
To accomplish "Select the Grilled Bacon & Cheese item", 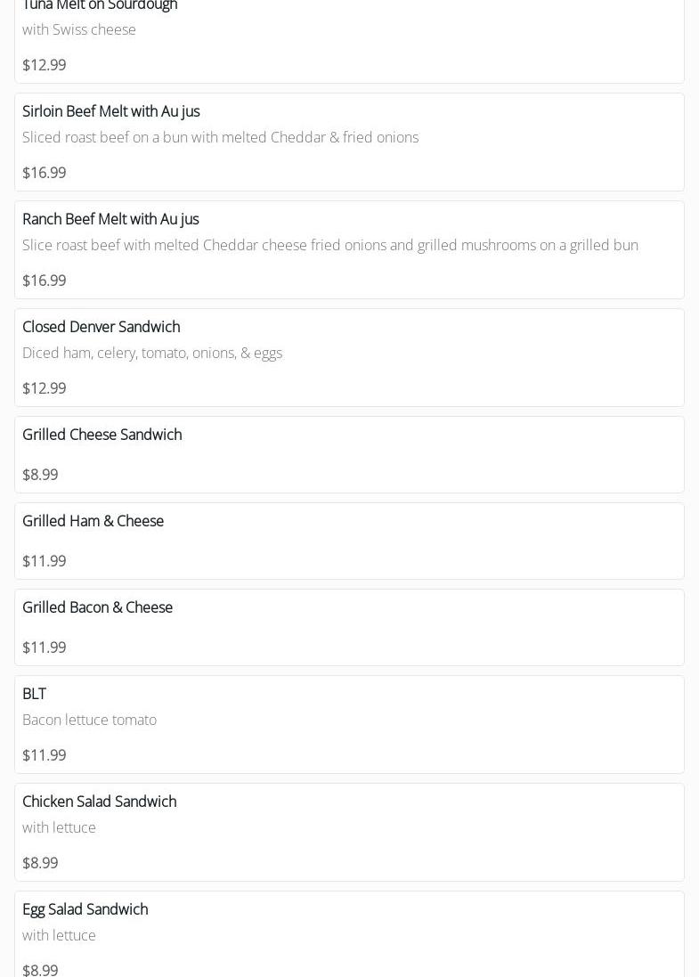I will (x=97, y=607).
